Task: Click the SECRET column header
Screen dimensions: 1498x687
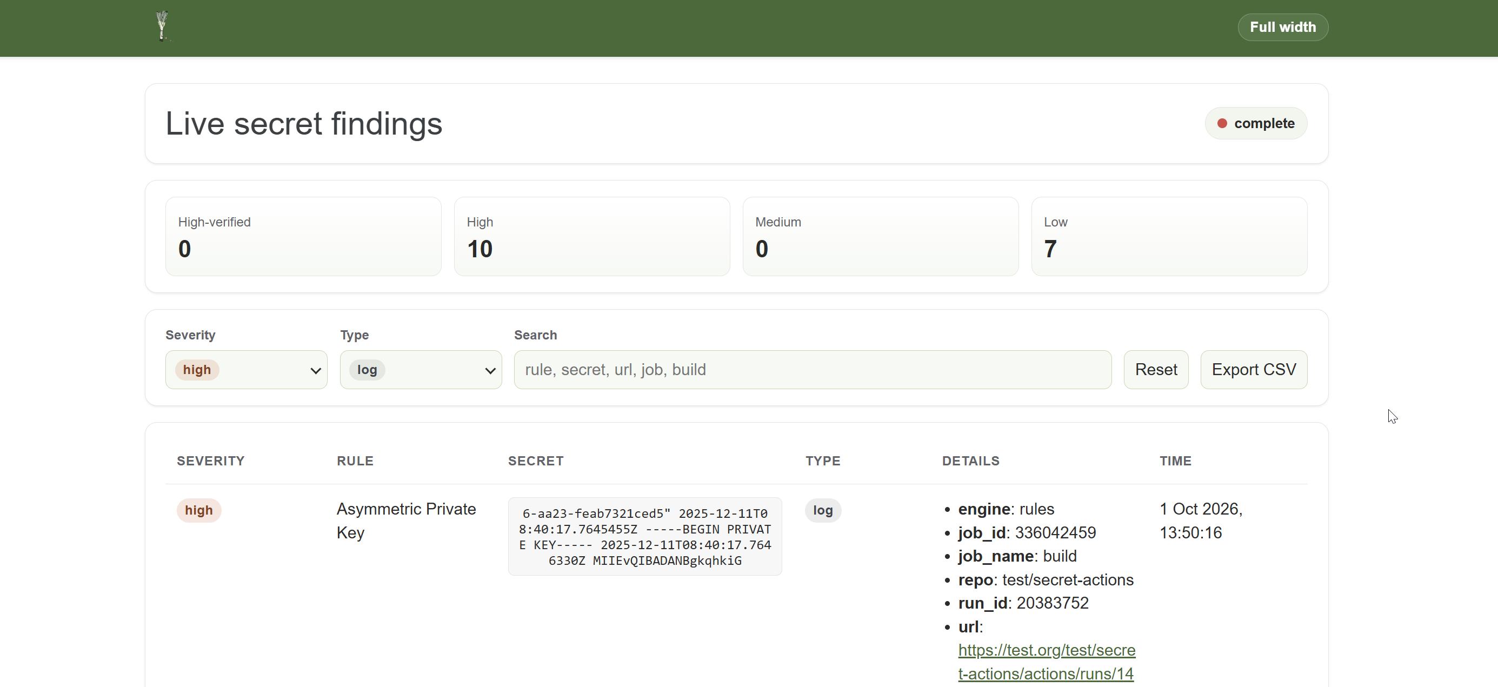Action: click(x=536, y=461)
